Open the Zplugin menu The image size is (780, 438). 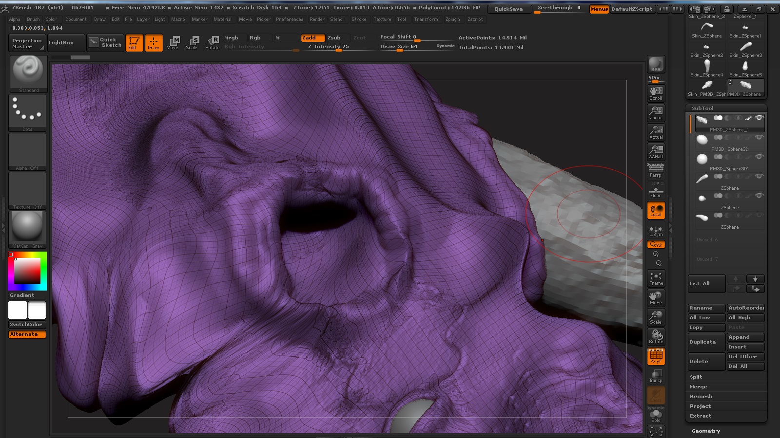(452, 19)
